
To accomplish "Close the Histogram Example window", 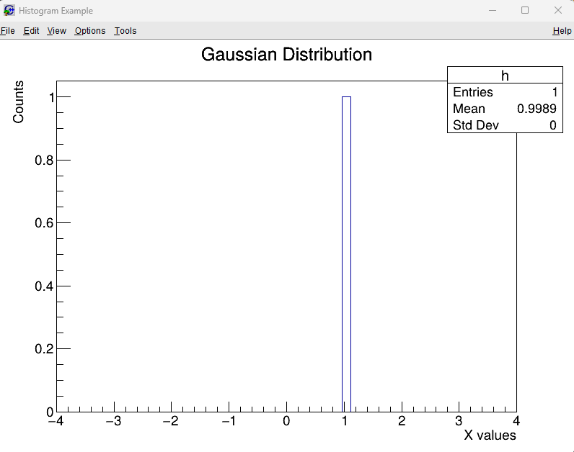I will 557,10.
